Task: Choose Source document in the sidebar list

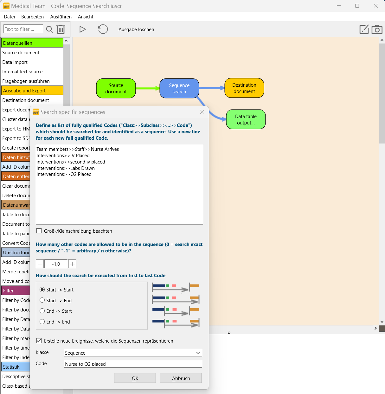Action: (x=21, y=53)
